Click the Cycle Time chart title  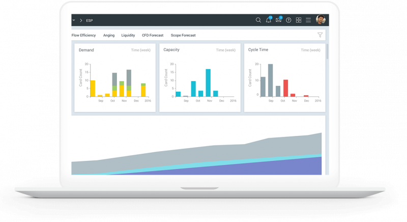[258, 49]
